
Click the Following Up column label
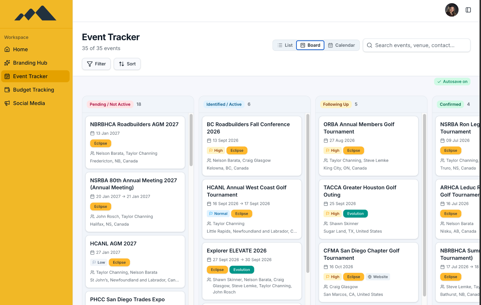tap(336, 104)
